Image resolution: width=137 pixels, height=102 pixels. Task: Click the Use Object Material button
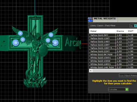(x=128, y=75)
